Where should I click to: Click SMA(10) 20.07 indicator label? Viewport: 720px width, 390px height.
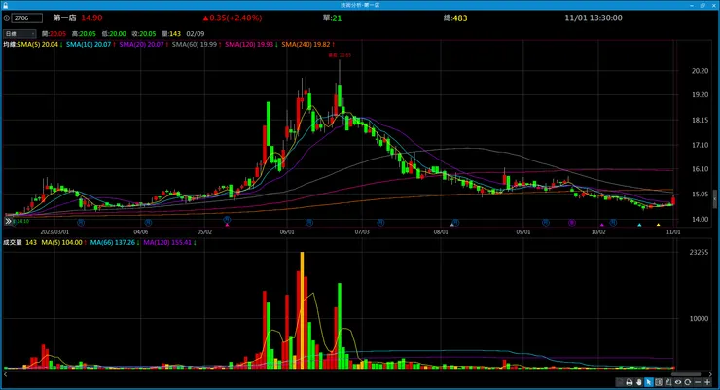pos(90,44)
